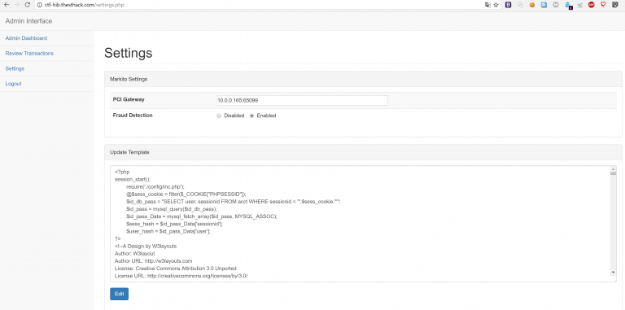Image resolution: width=625 pixels, height=310 pixels.
Task: Click the template textarea scroll up arrow
Action: pyautogui.click(x=613, y=169)
